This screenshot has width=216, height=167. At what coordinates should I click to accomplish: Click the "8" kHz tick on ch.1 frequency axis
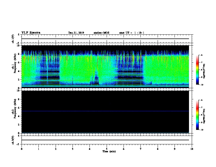pyautogui.click(x=19, y=54)
